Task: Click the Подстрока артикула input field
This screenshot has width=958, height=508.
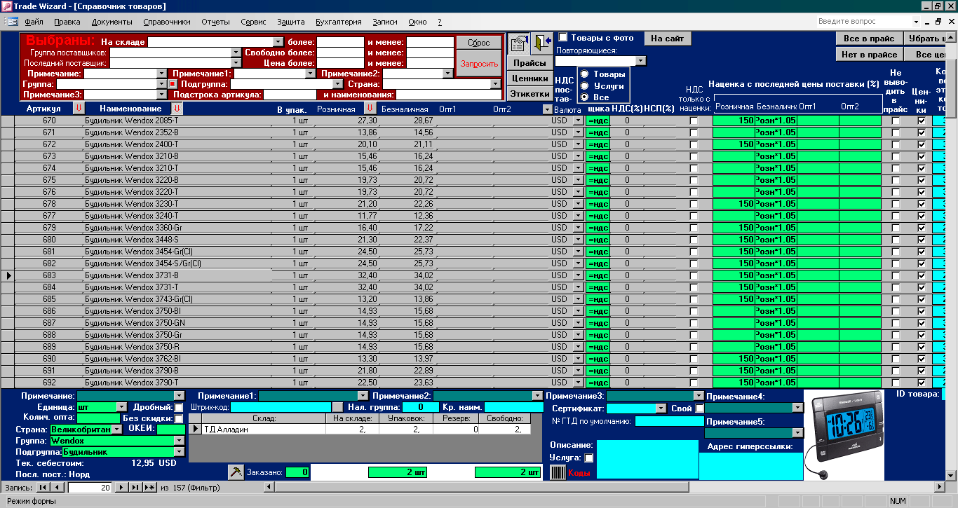Action: coord(290,95)
